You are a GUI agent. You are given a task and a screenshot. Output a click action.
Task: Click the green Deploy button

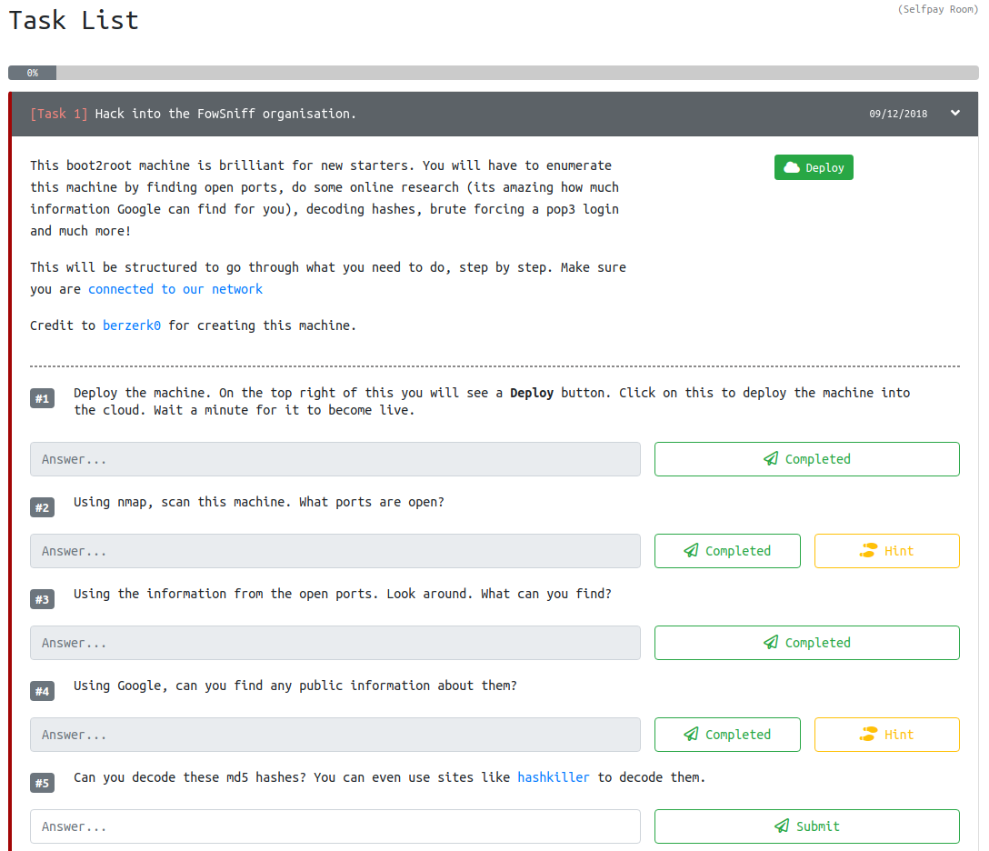[x=813, y=167]
